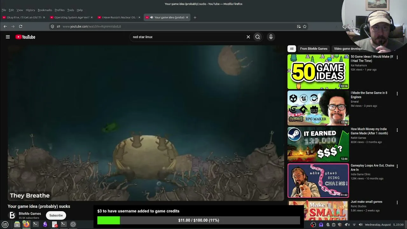
Task: Select the 'From BiteMe Games' filter chip
Action: click(x=314, y=49)
